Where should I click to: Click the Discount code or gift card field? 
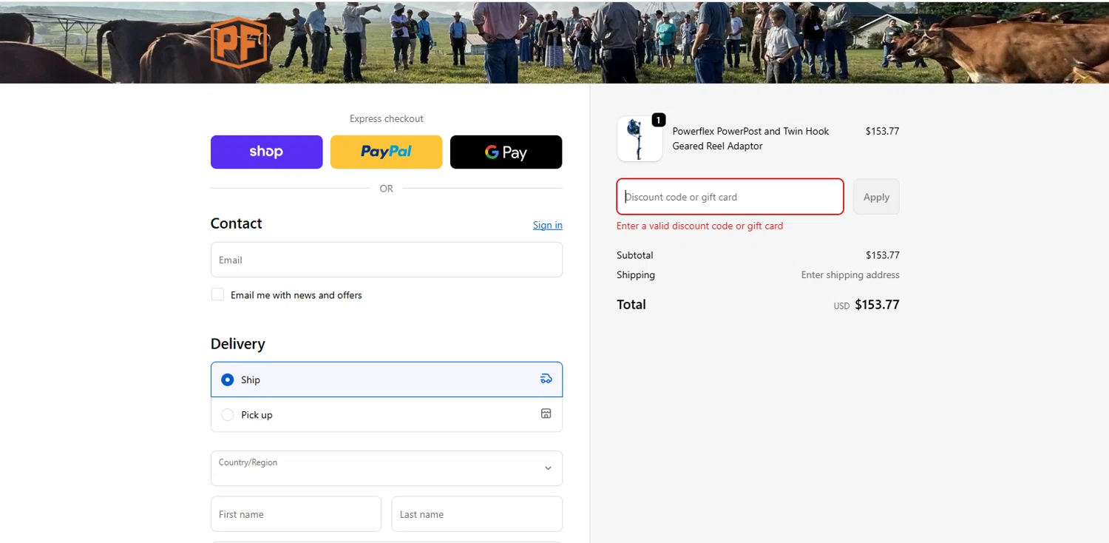[730, 197]
